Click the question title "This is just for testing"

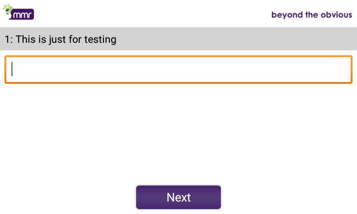[x=66, y=39]
